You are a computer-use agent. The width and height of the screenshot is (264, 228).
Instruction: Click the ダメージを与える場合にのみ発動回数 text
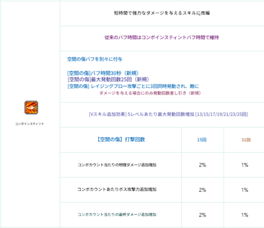coord(150,93)
